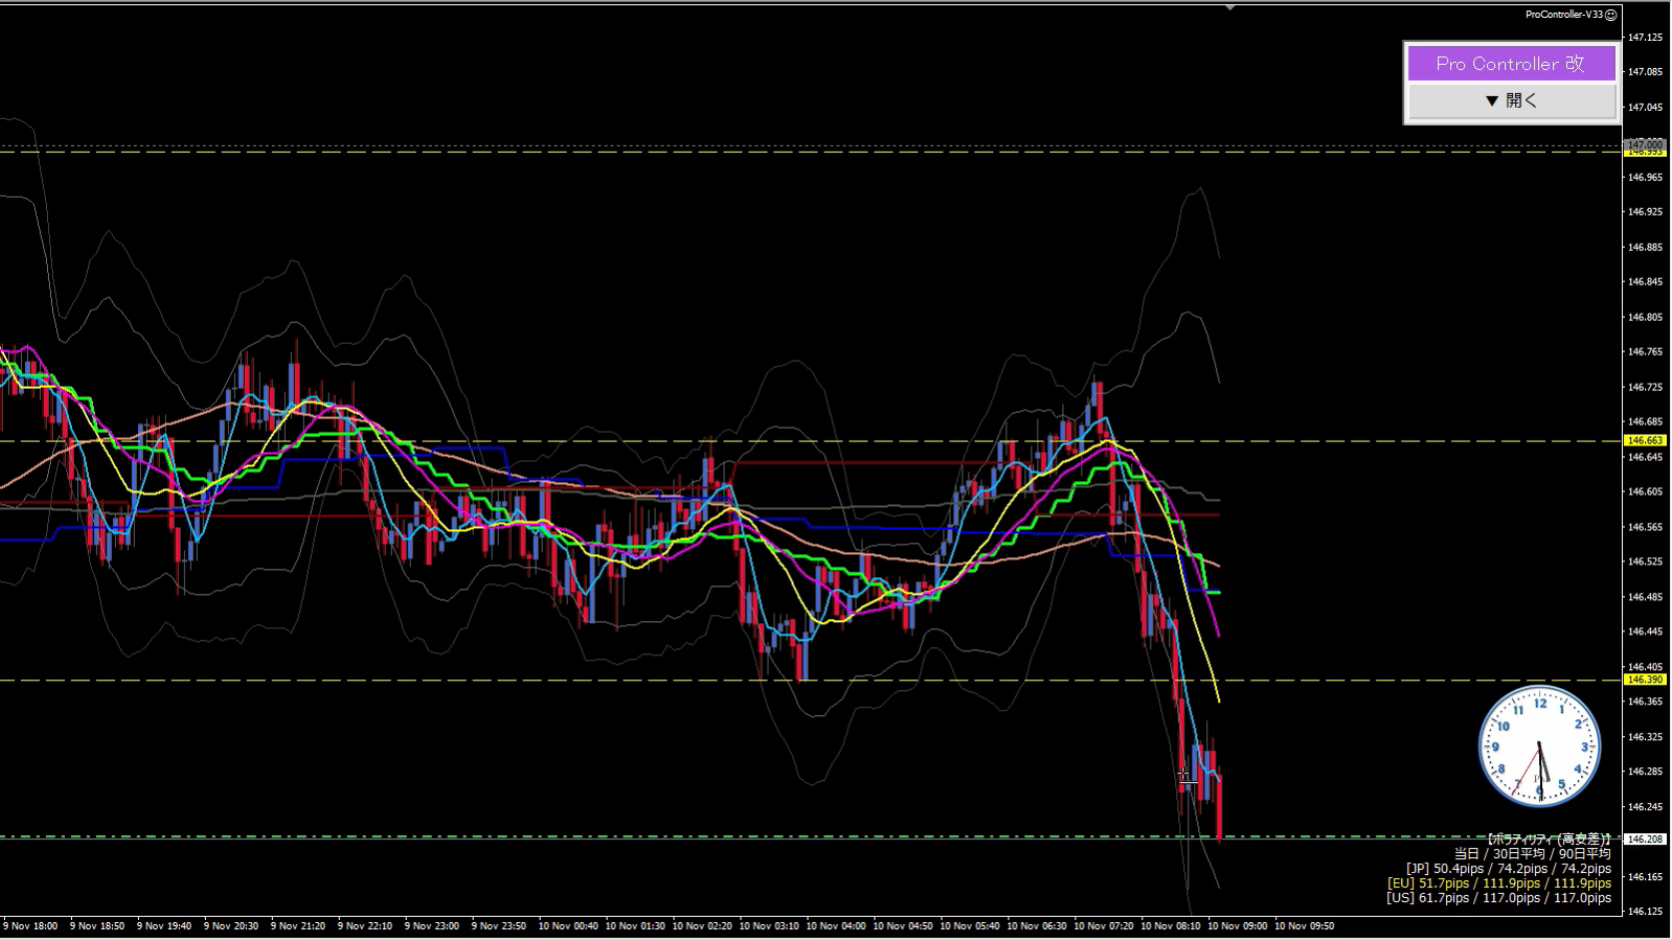Click the smiley face expert advisor icon

pyautogui.click(x=1611, y=15)
